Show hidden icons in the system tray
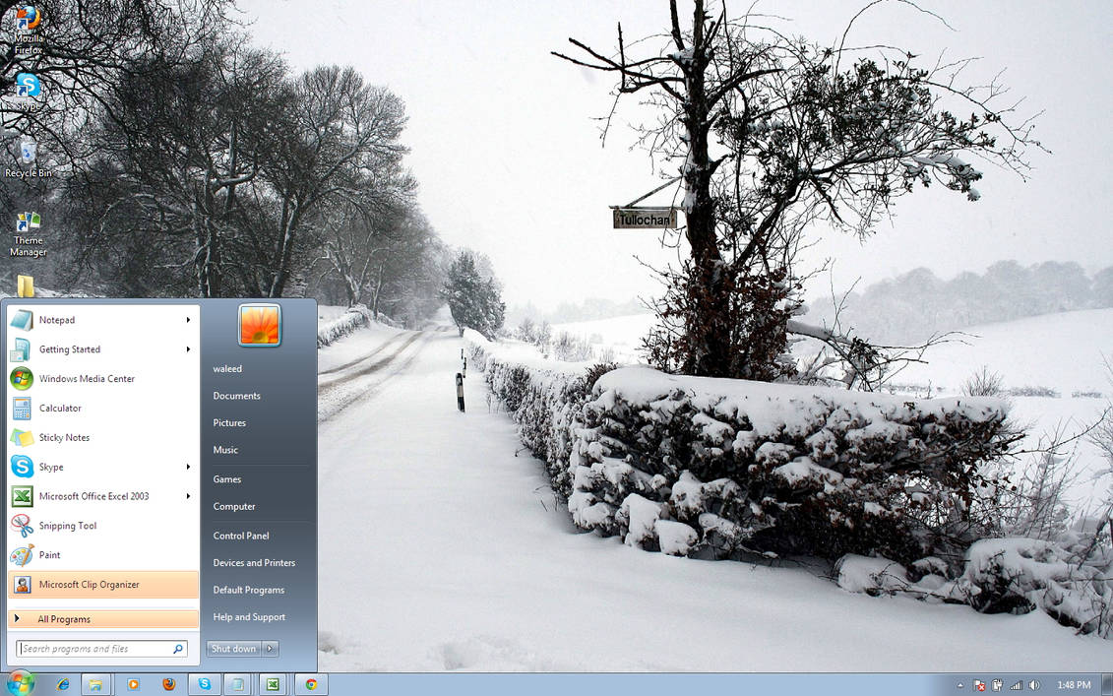This screenshot has height=696, width=1113. click(959, 684)
